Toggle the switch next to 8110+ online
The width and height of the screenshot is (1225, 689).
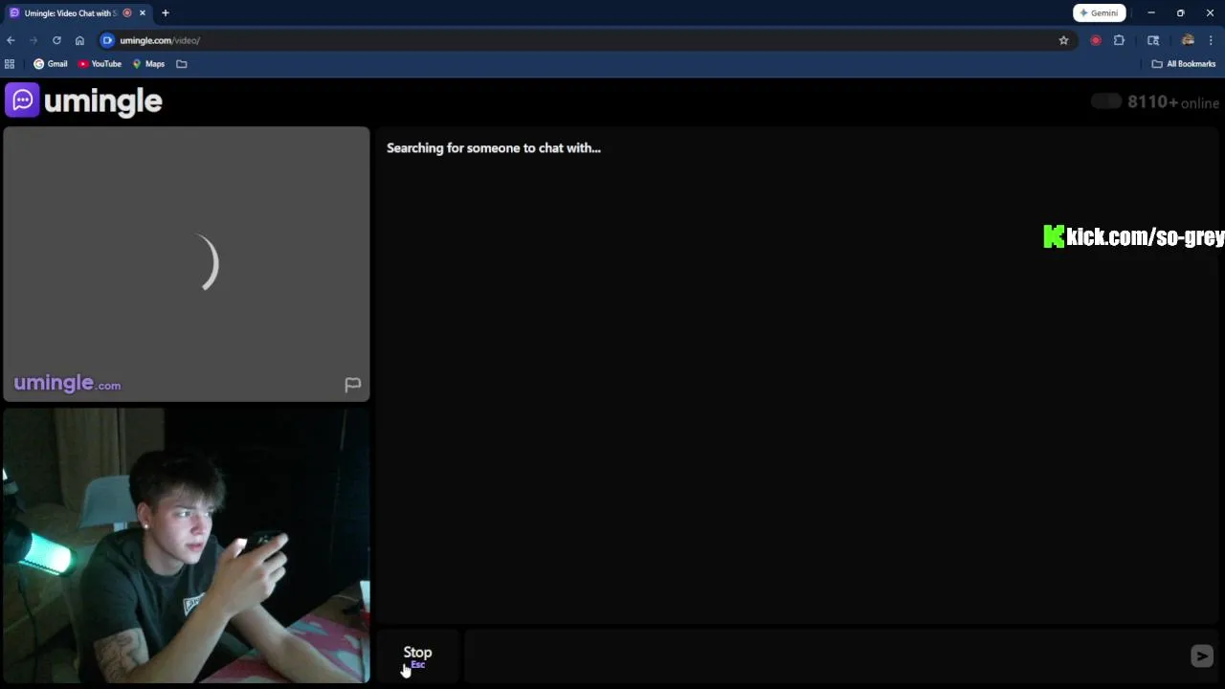1106,101
